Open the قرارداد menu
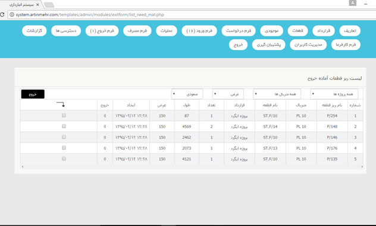This screenshot has height=226, width=376. (x=324, y=31)
